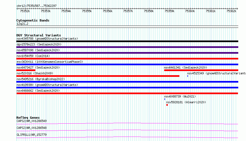The width and height of the screenshot is (246, 141).
Task: Select the tiny blue nsv4515349 marker
Action: pos(188,76)
